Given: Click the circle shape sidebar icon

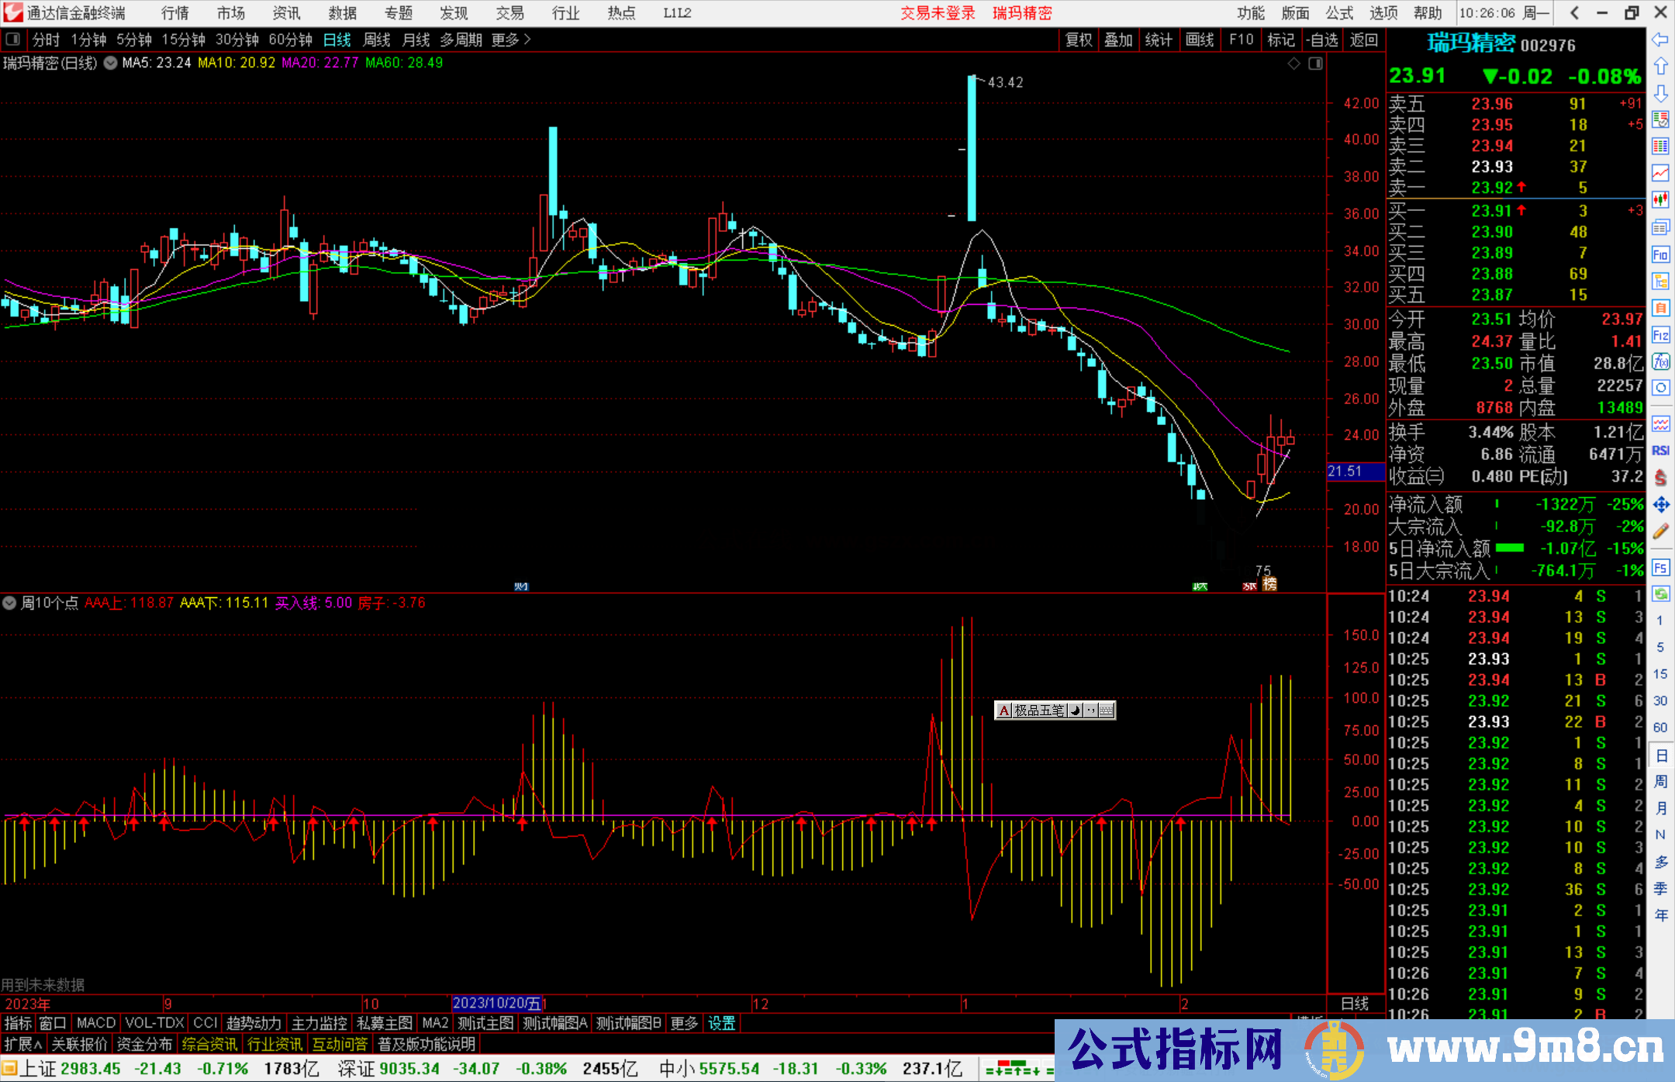Looking at the screenshot, I should (x=1660, y=388).
